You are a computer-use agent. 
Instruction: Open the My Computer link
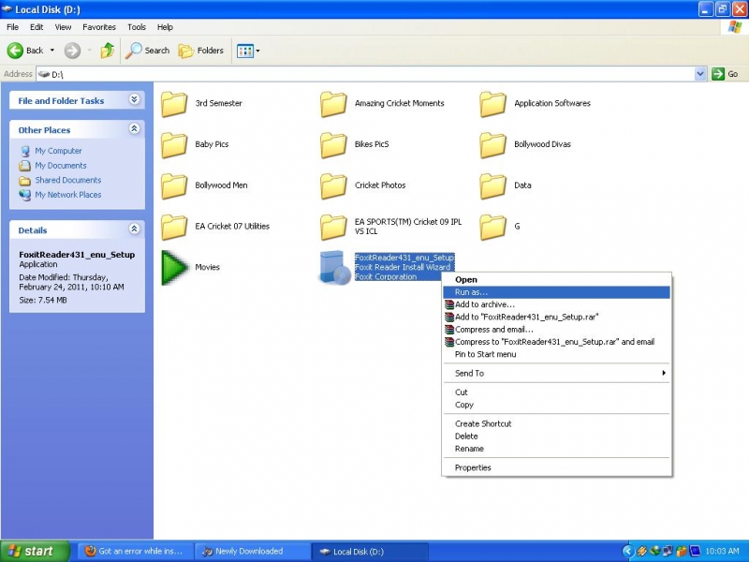point(58,151)
